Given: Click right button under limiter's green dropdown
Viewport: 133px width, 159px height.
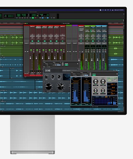Looking at the screenshot, I should 114,80.
